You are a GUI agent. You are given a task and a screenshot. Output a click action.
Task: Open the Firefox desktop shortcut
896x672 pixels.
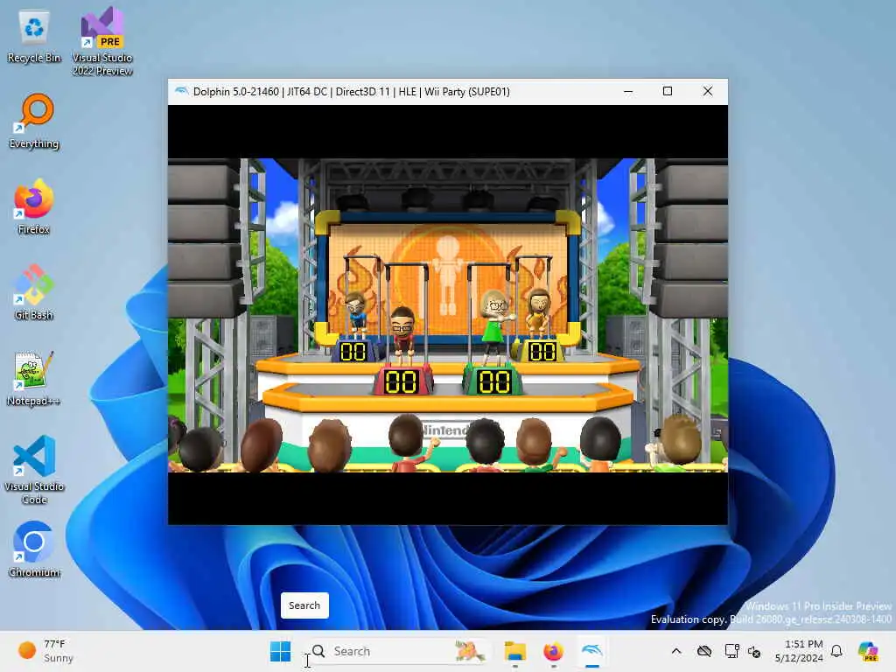click(x=34, y=206)
